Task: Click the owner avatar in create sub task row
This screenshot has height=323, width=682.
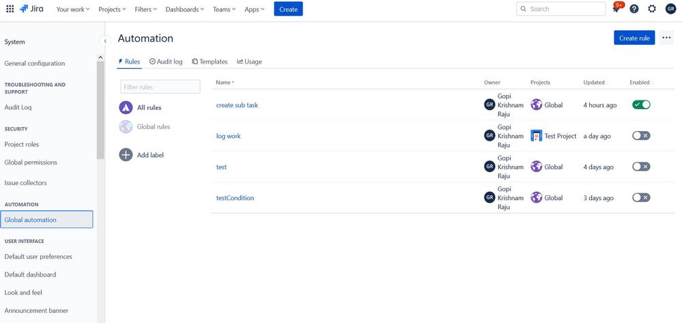Action: pos(489,105)
